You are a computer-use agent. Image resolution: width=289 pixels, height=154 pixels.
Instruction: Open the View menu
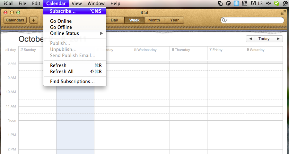point(77,3)
